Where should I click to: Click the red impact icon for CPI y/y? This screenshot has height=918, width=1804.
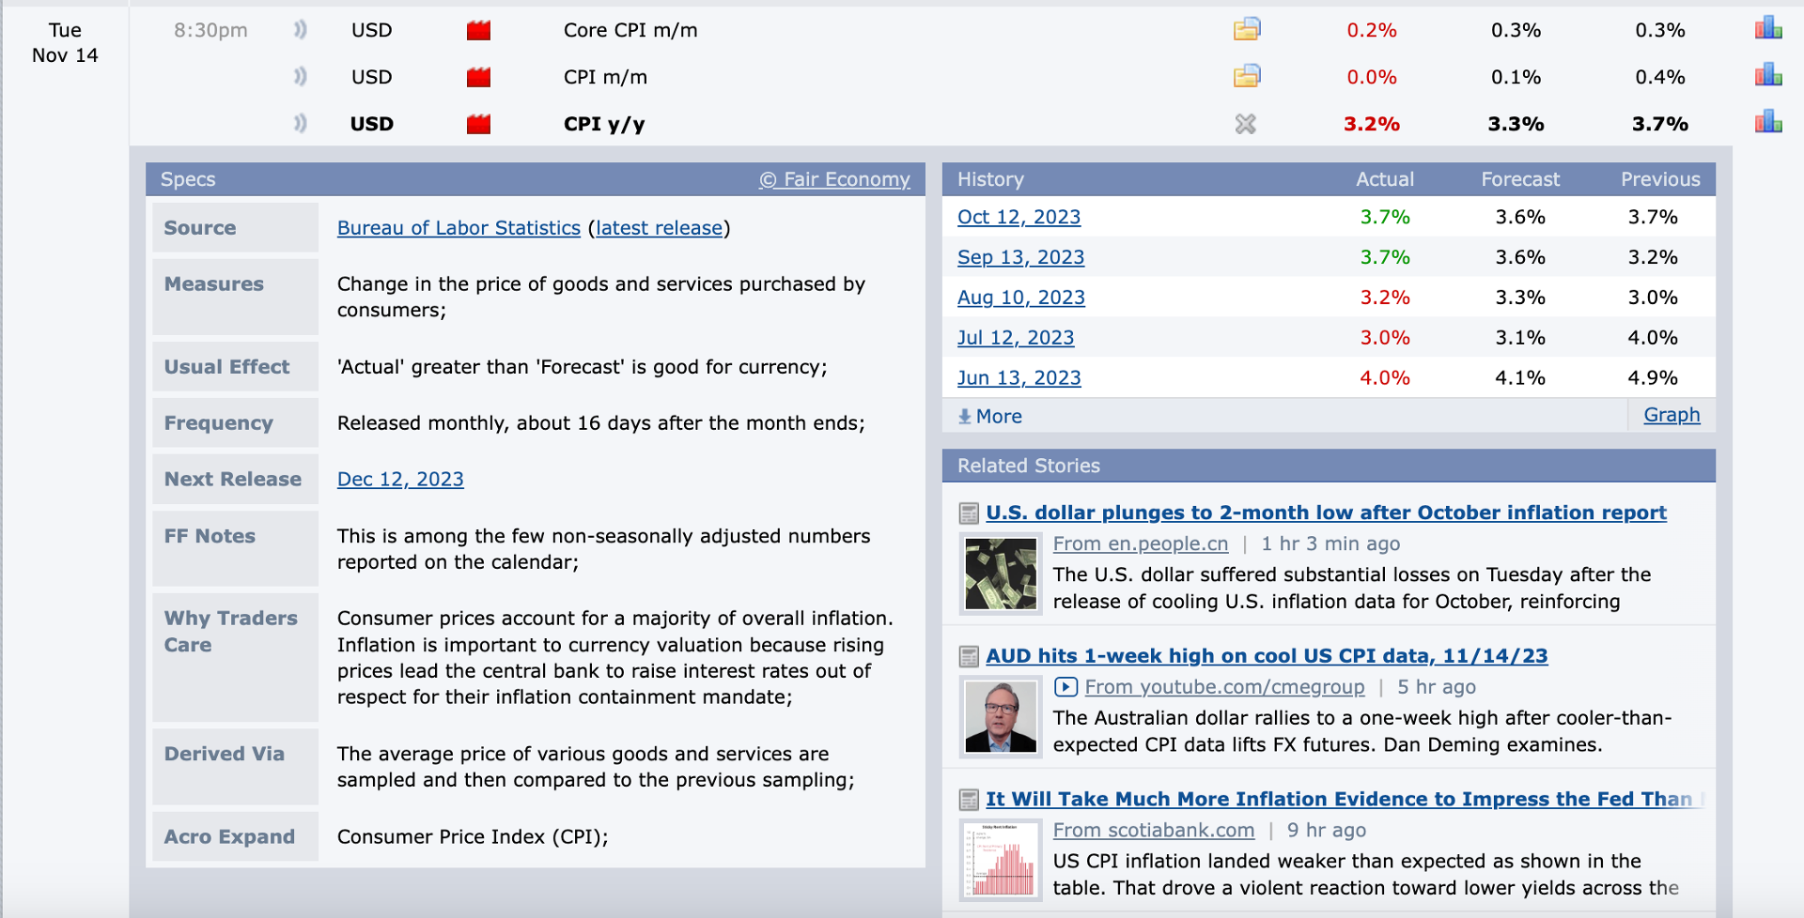(x=478, y=124)
